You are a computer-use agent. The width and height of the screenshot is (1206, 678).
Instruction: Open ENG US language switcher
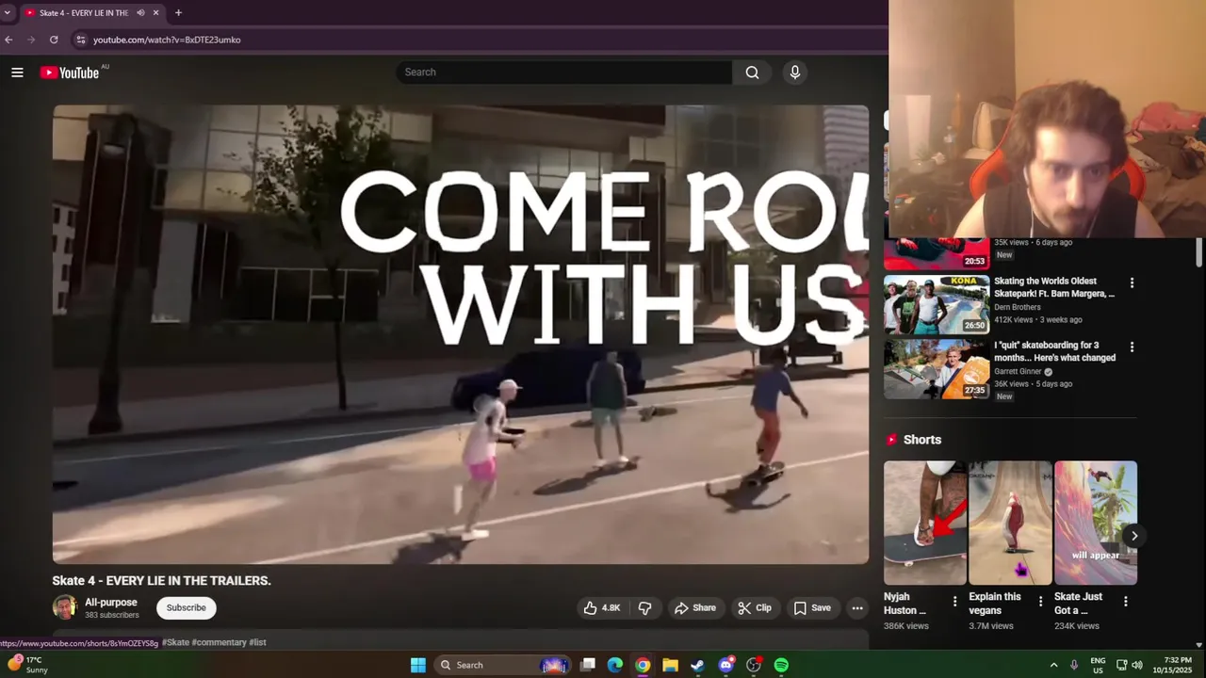tap(1098, 665)
